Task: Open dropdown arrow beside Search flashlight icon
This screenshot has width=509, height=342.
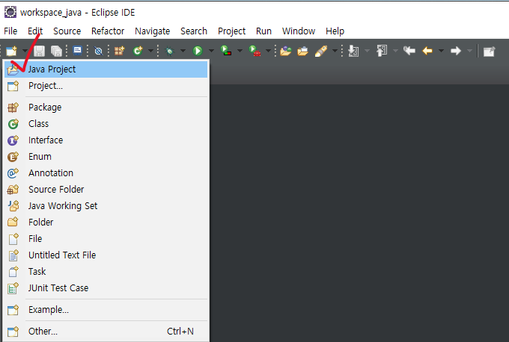Action: click(335, 51)
